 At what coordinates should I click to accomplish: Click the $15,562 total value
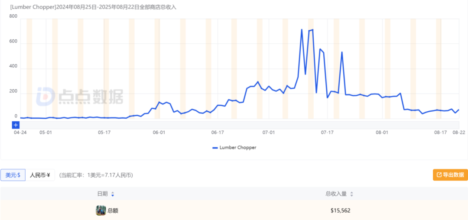pyautogui.click(x=341, y=210)
